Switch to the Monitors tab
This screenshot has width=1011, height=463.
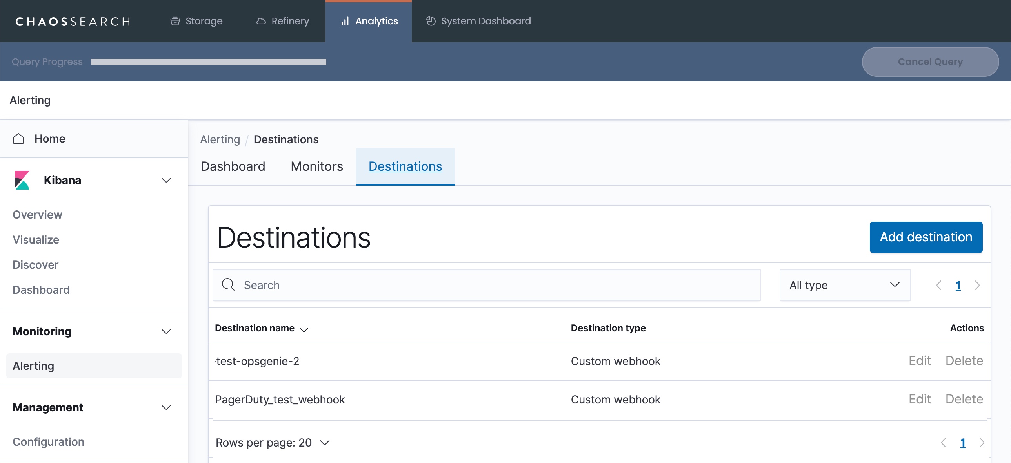[317, 166]
